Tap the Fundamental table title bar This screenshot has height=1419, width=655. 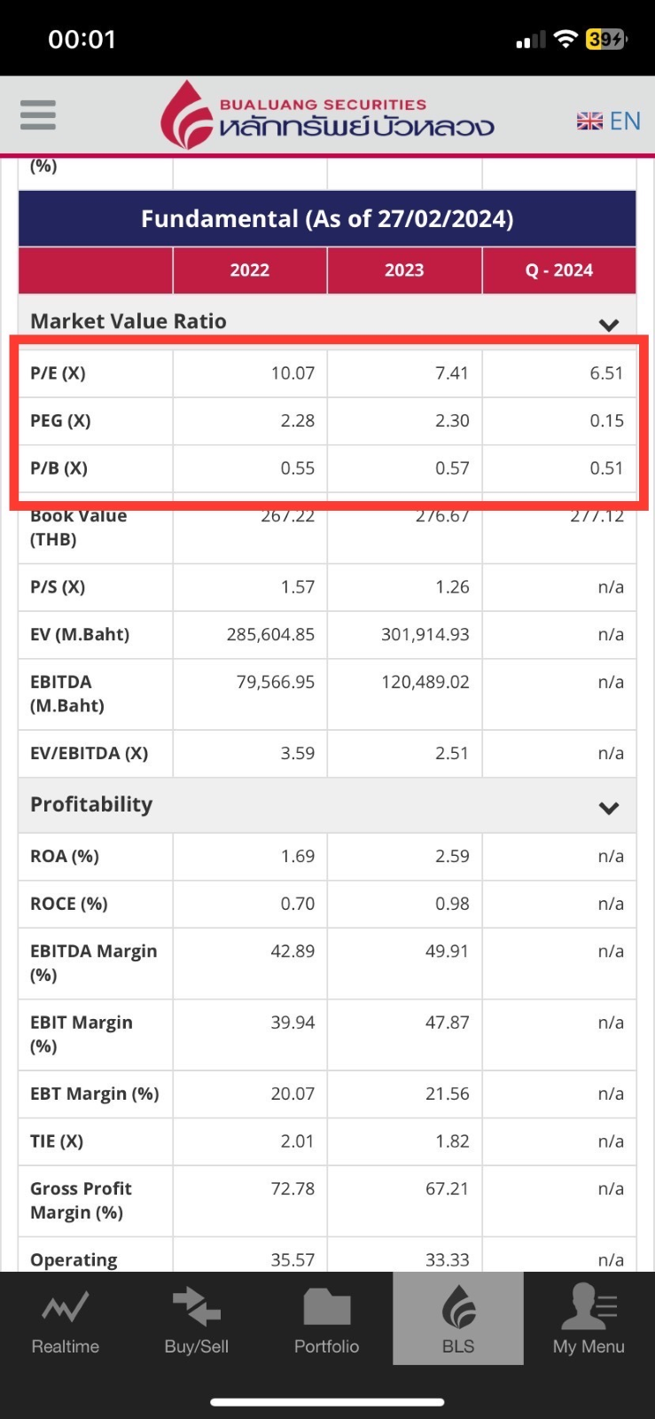[327, 219]
